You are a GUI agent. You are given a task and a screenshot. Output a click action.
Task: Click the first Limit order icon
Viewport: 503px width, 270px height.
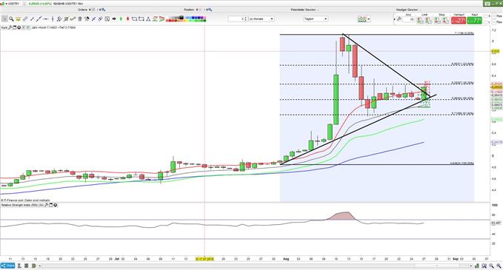pyautogui.click(x=420, y=20)
